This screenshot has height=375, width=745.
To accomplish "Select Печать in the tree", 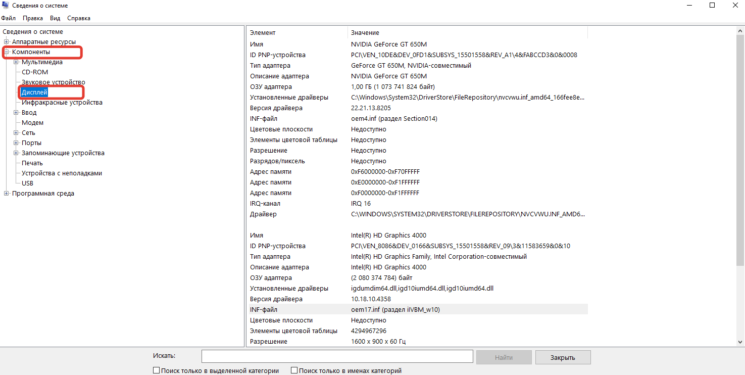I will tap(32, 163).
